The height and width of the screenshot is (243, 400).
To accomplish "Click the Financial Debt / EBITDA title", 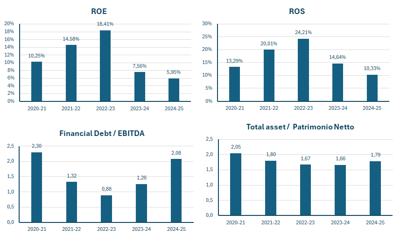I will 102,133.
